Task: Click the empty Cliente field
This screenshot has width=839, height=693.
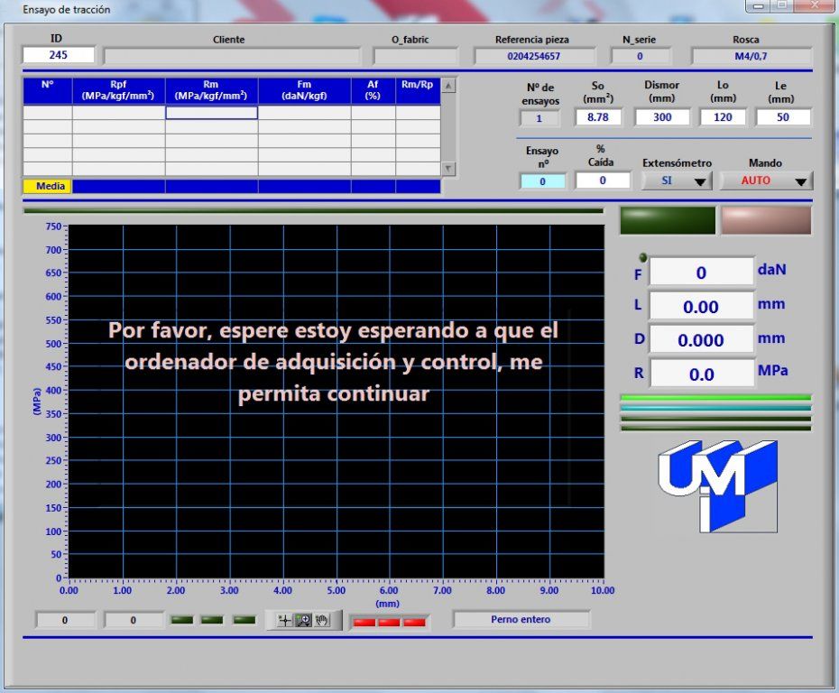Action: 232,56
